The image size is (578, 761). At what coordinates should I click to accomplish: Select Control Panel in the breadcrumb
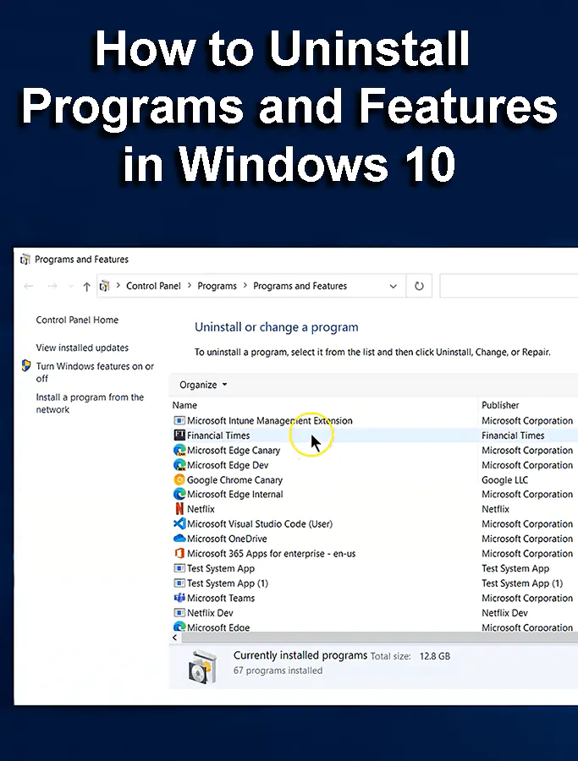point(153,286)
